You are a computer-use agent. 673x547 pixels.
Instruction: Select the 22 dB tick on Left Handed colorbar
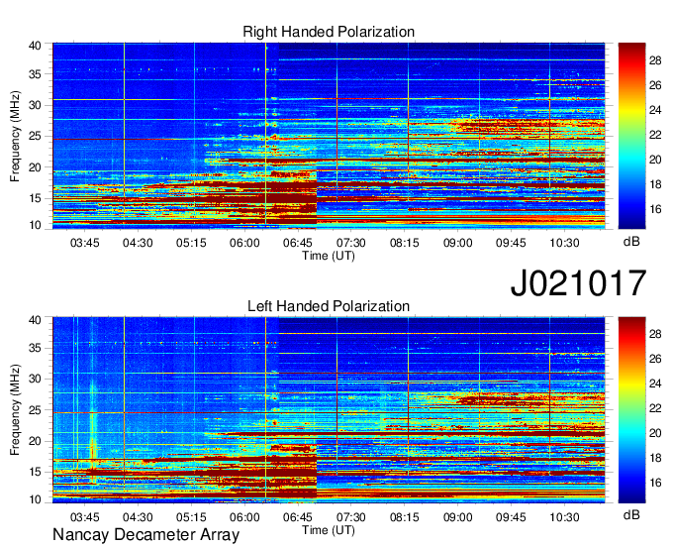pyautogui.click(x=655, y=408)
